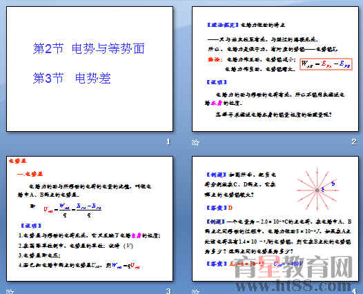
Task: Click the animation star icon under slide 4
Action: [x=195, y=291]
